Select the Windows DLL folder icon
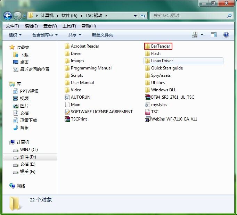237x215 pixels. (x=147, y=90)
